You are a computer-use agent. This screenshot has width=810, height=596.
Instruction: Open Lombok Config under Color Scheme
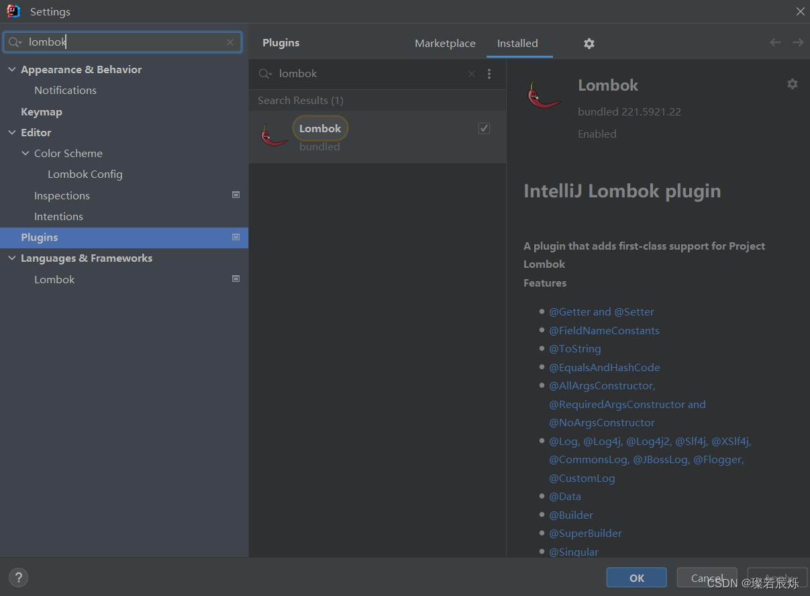[x=85, y=174]
